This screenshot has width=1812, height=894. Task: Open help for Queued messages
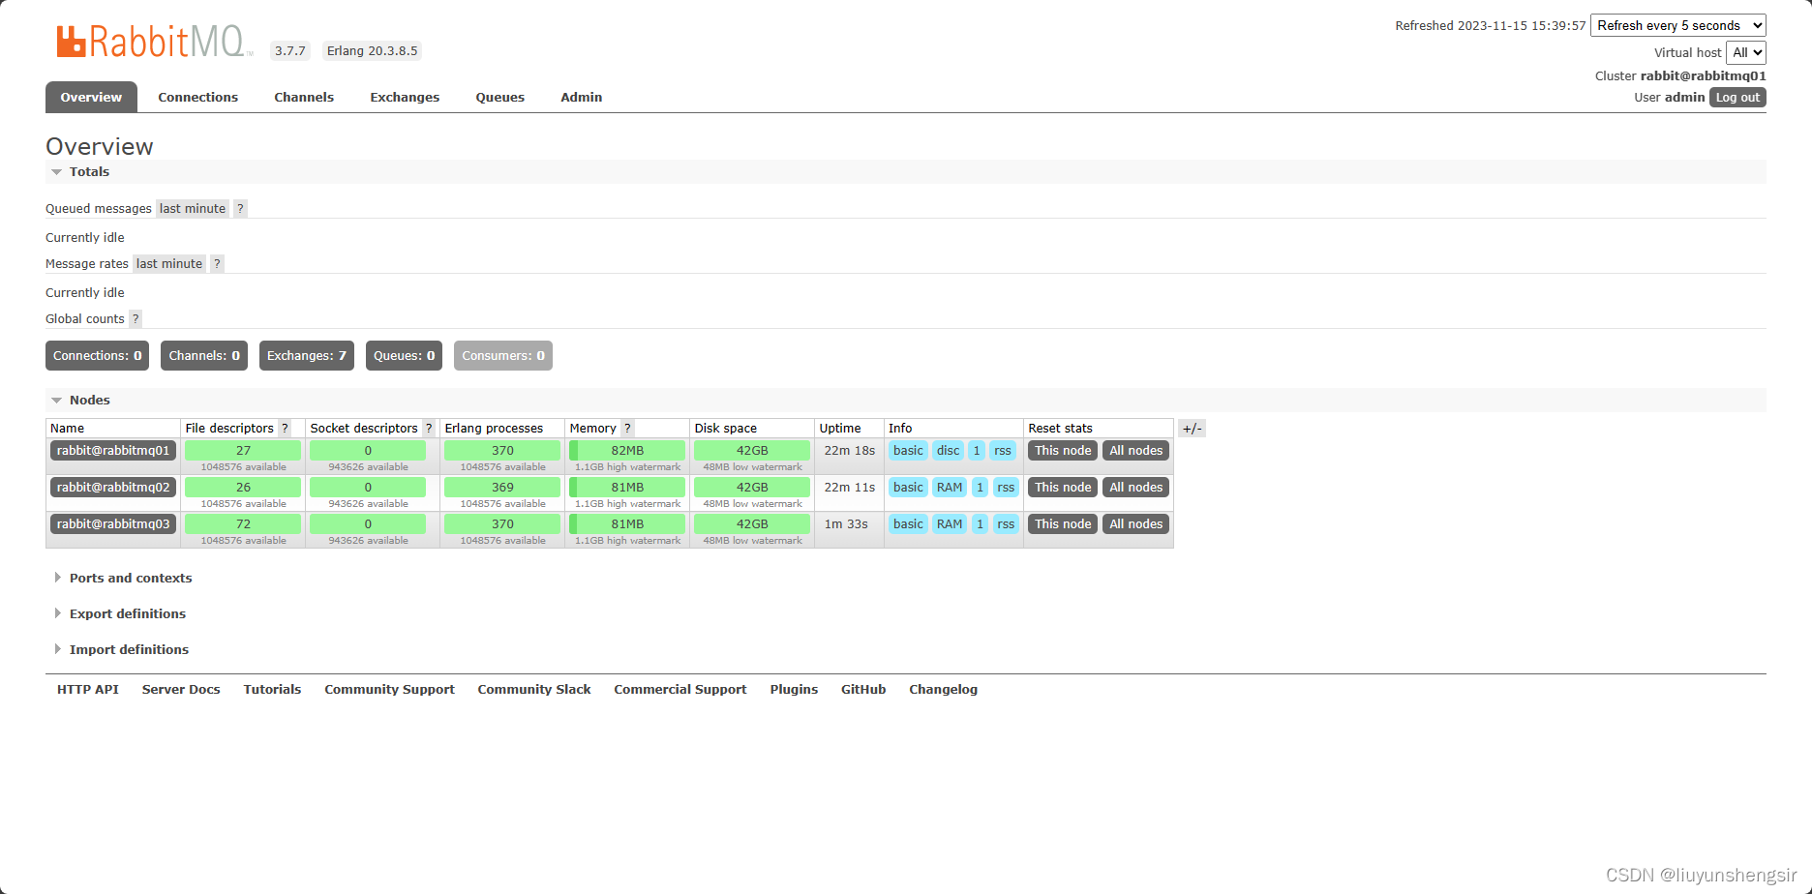[240, 208]
